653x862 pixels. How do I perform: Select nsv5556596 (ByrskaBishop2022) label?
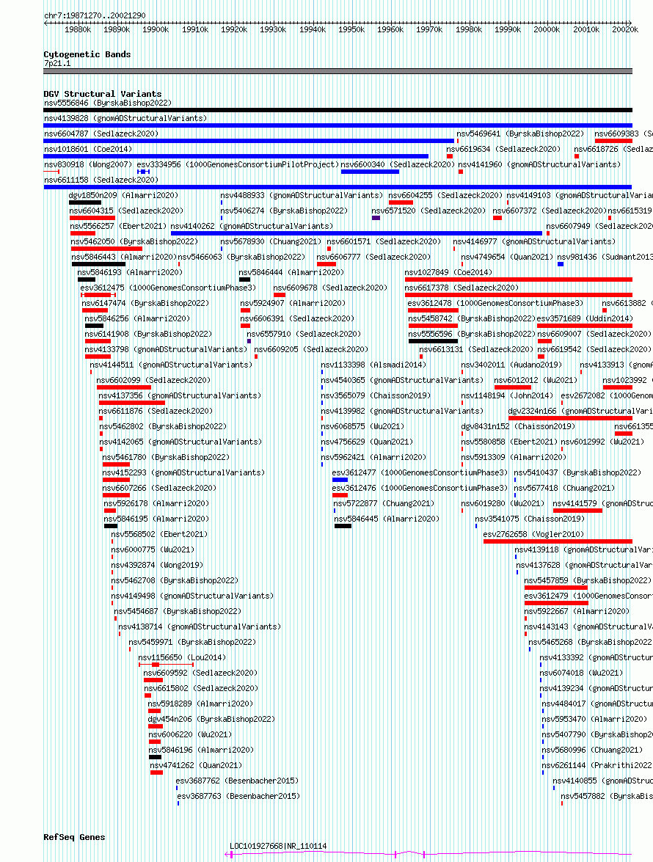tap(472, 334)
